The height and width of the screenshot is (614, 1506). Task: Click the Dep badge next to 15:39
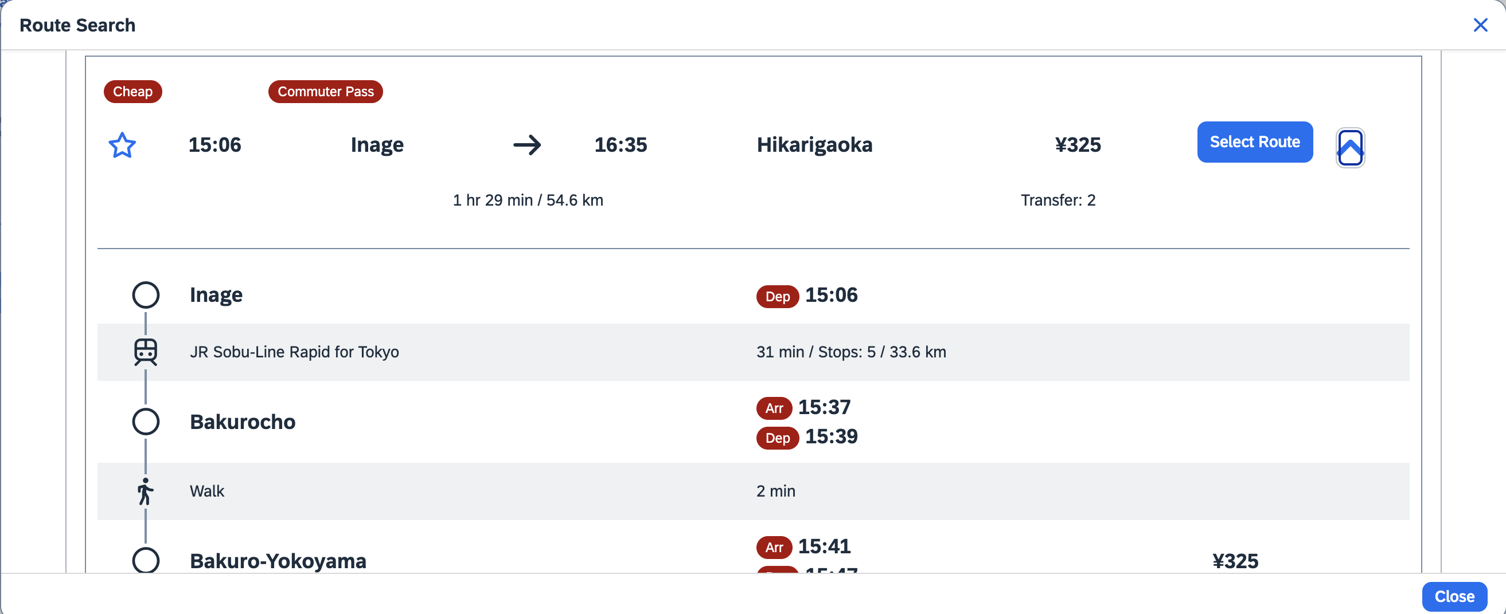pyautogui.click(x=777, y=438)
